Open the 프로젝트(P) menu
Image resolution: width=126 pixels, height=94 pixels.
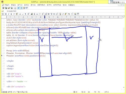41,5
